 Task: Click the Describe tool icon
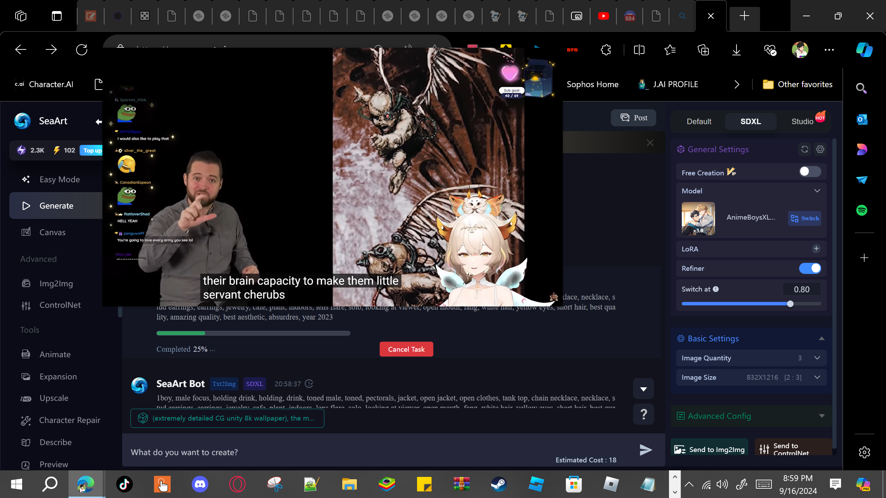pyautogui.click(x=26, y=443)
